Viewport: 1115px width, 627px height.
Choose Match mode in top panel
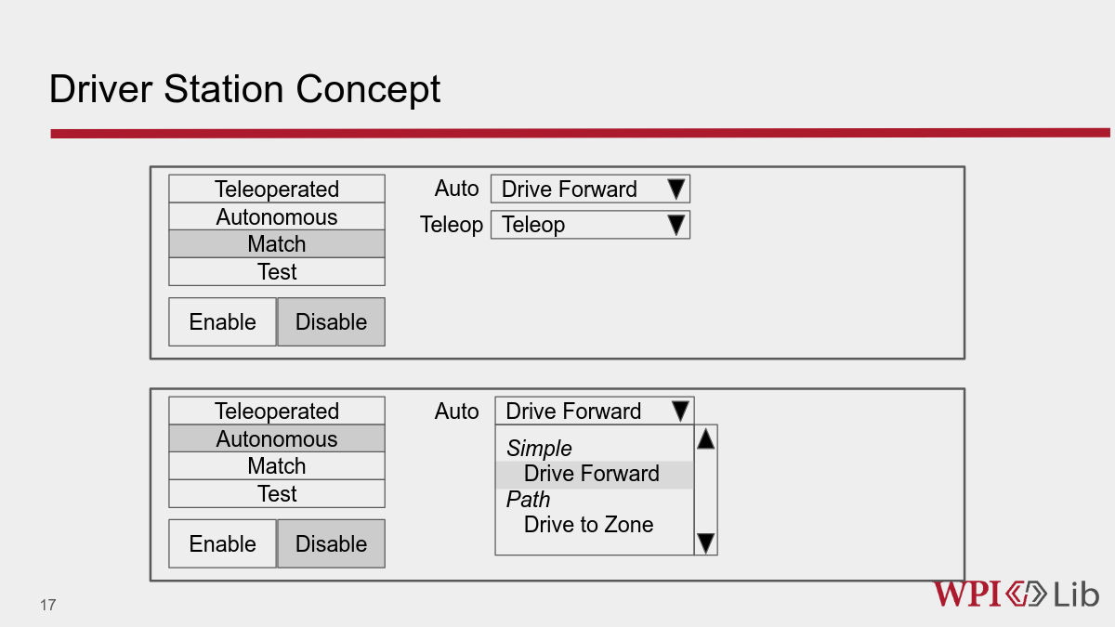pos(277,243)
